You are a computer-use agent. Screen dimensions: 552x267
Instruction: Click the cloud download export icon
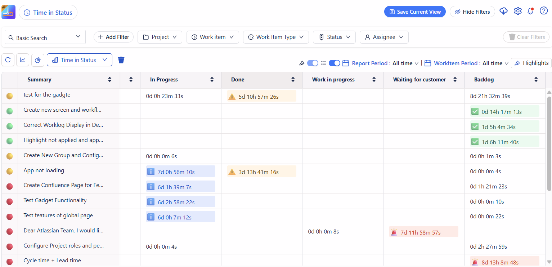503,12
